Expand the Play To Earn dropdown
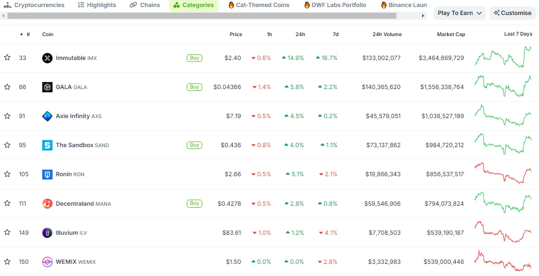Viewport: 539px width, 276px height. (x=460, y=13)
